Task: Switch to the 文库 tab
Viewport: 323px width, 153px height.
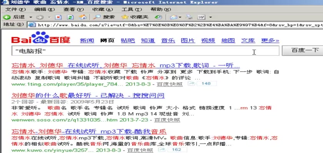Action: pyautogui.click(x=248, y=41)
